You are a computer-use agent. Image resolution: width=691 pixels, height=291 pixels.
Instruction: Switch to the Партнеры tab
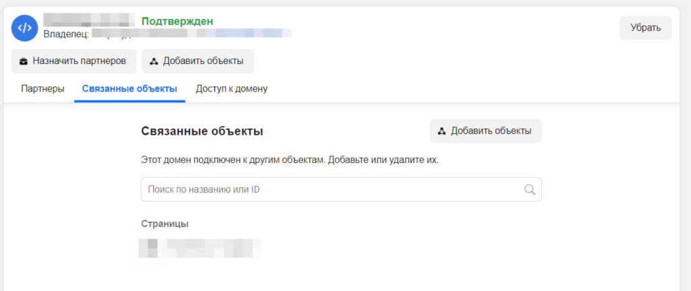(x=43, y=89)
